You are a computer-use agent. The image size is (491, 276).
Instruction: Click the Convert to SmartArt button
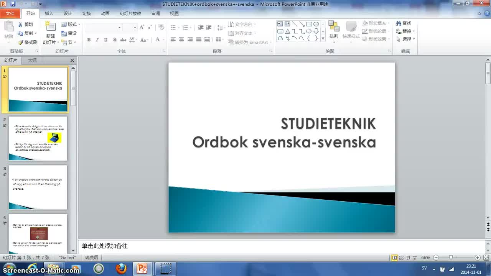pos(250,42)
